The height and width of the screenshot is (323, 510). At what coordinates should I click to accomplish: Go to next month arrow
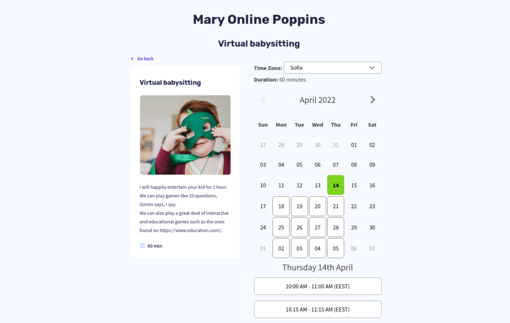(x=373, y=100)
